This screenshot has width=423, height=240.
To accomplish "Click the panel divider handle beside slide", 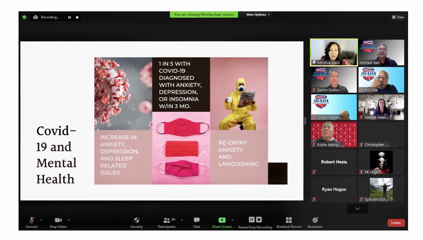I will pos(305,121).
